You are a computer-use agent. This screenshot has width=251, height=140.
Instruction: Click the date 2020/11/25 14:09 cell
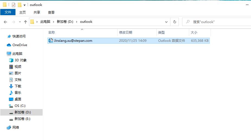click(x=133, y=41)
